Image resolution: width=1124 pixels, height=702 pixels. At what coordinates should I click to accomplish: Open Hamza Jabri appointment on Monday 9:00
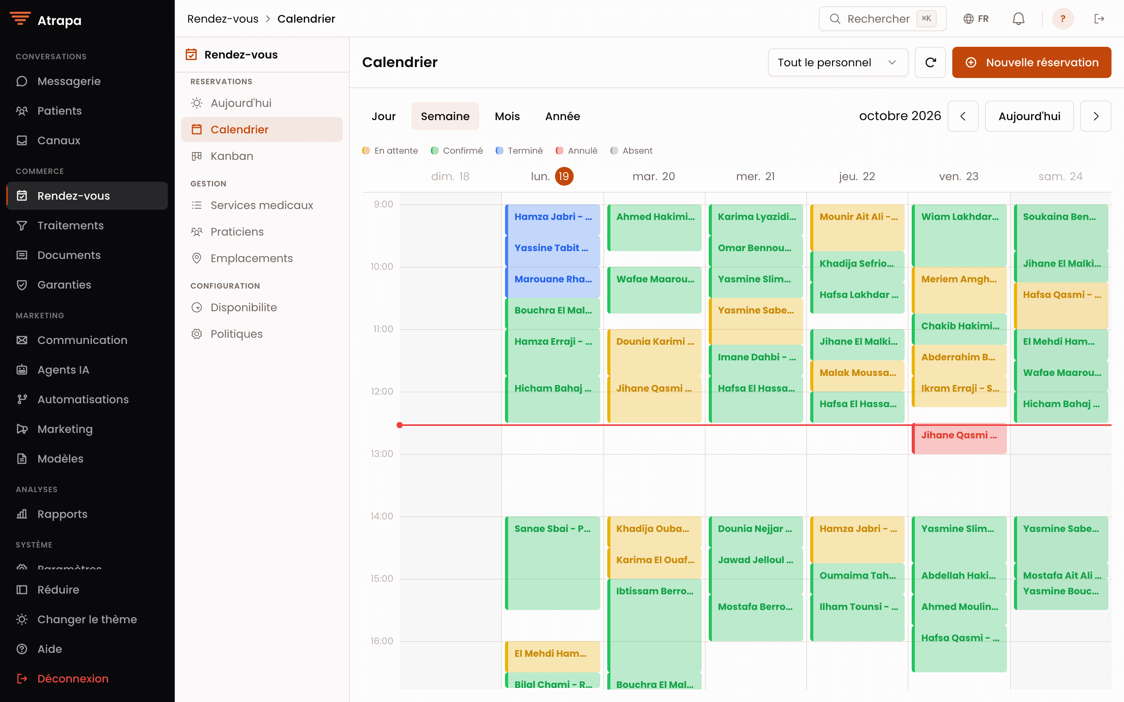point(553,220)
